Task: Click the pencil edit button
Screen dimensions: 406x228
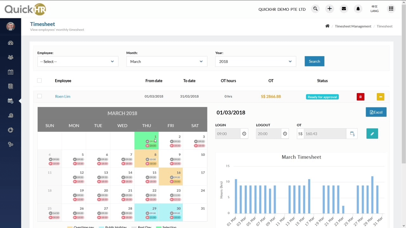Action: click(372, 134)
